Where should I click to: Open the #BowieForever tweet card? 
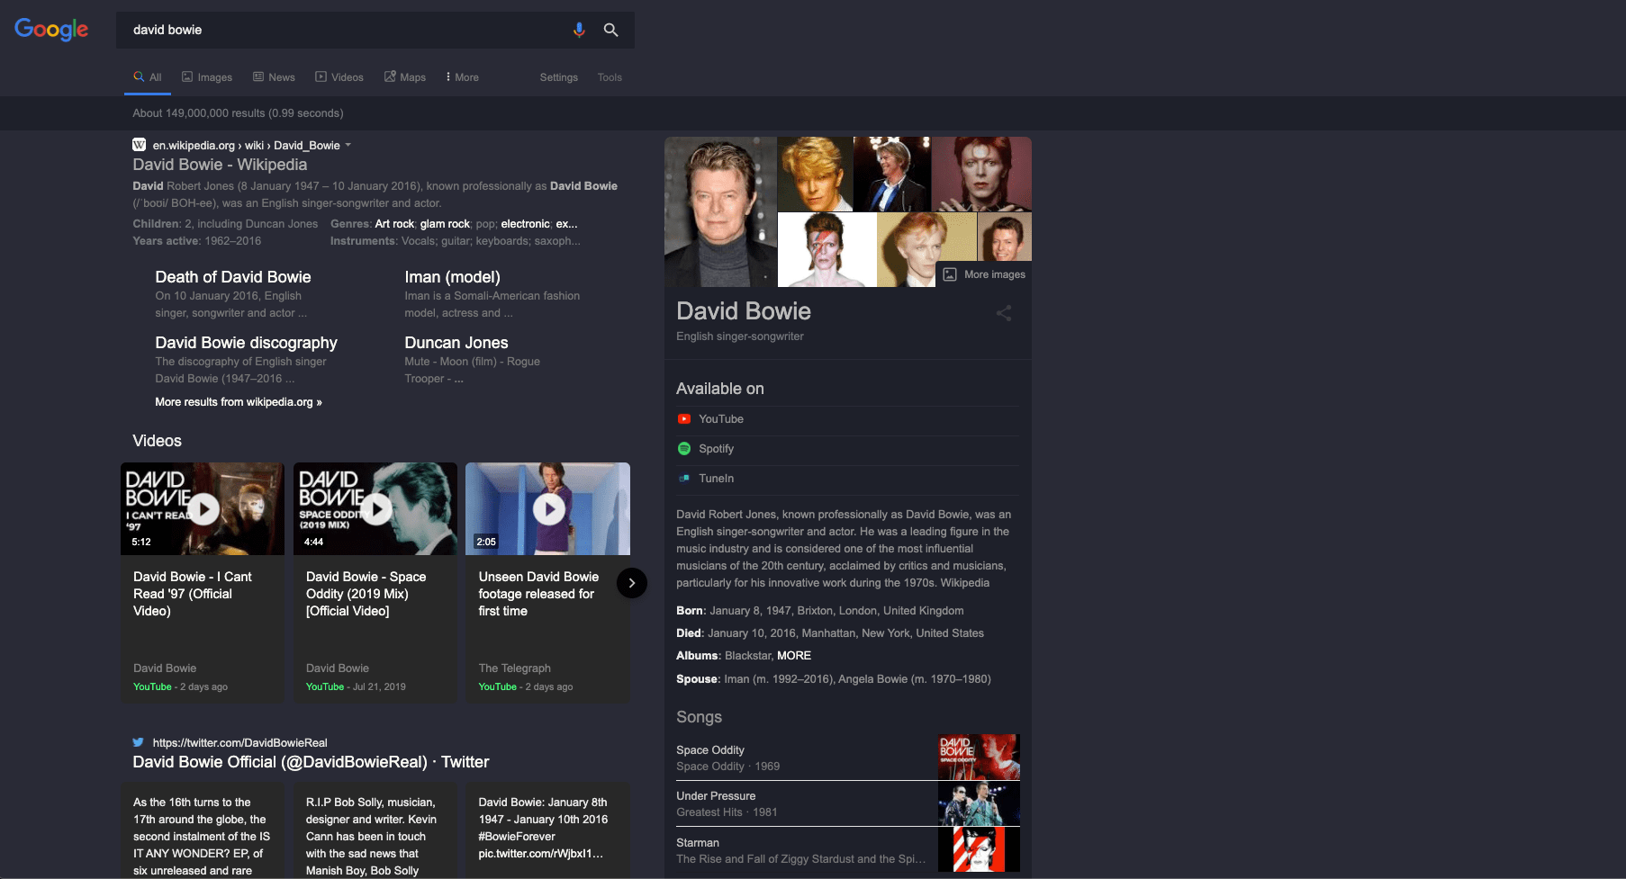pos(548,831)
